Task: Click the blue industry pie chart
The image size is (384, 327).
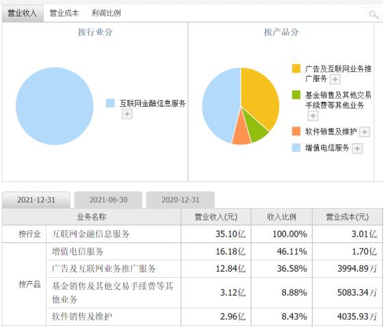Action: [x=55, y=106]
